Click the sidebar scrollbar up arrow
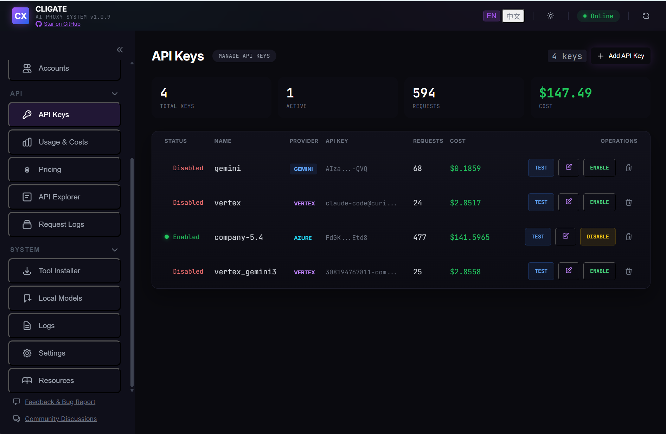This screenshot has width=666, height=434. coord(132,63)
